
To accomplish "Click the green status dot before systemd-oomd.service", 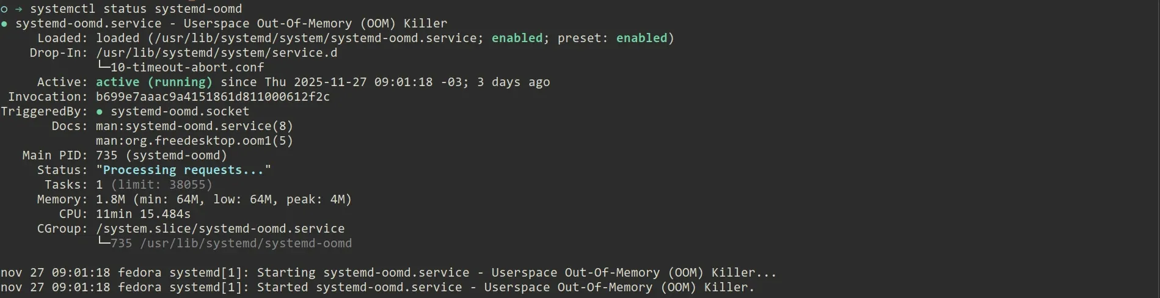I will pyautogui.click(x=4, y=24).
